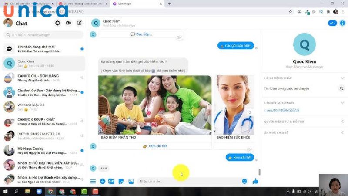Expand Quyền riêng tư & hỗ trợ
348x196 pixels.
coord(342,122)
